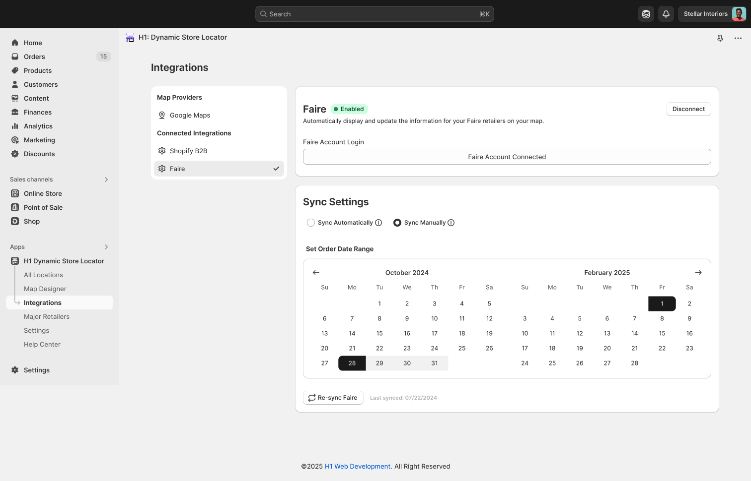Click the Disconnect button
This screenshot has width=751, height=481.
pyautogui.click(x=688, y=109)
